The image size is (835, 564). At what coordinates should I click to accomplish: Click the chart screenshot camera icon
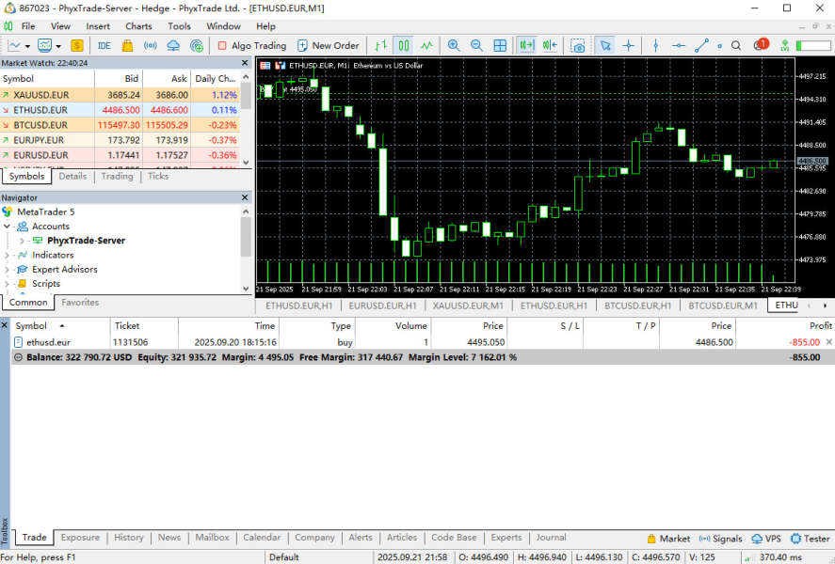click(x=578, y=45)
